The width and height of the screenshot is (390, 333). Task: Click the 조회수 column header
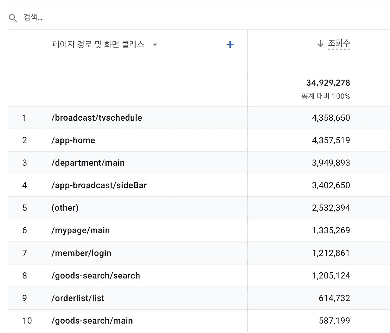[339, 44]
